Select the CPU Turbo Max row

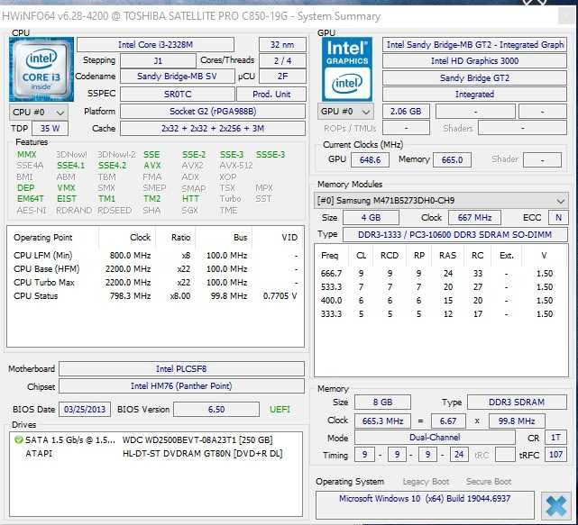(155, 283)
